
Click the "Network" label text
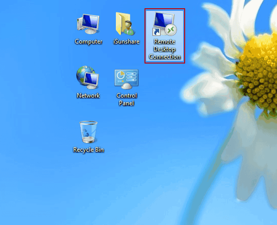point(88,96)
